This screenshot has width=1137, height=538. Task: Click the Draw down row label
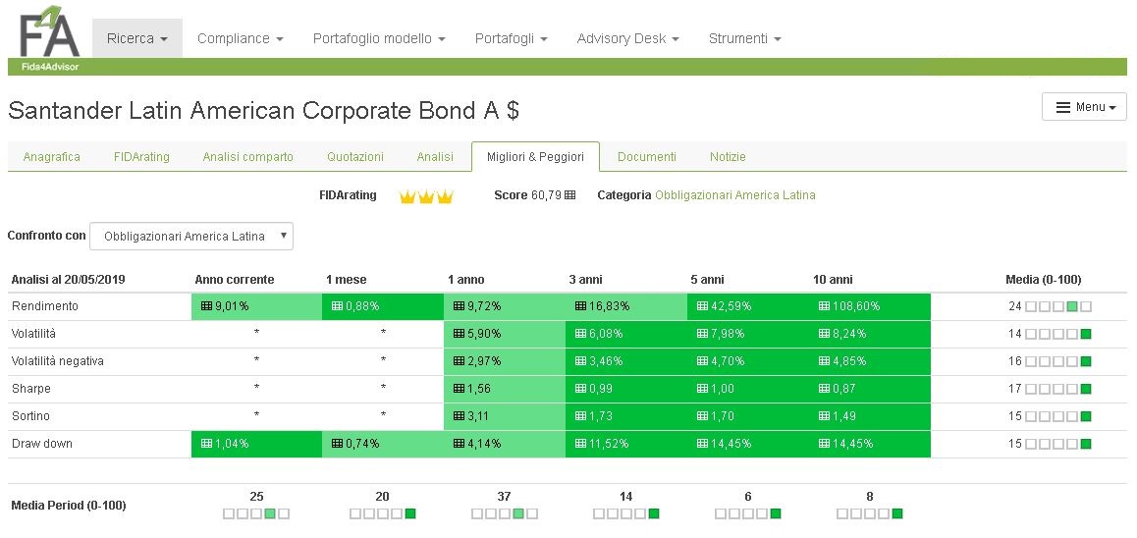coord(42,444)
